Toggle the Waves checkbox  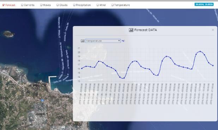[41, 5]
